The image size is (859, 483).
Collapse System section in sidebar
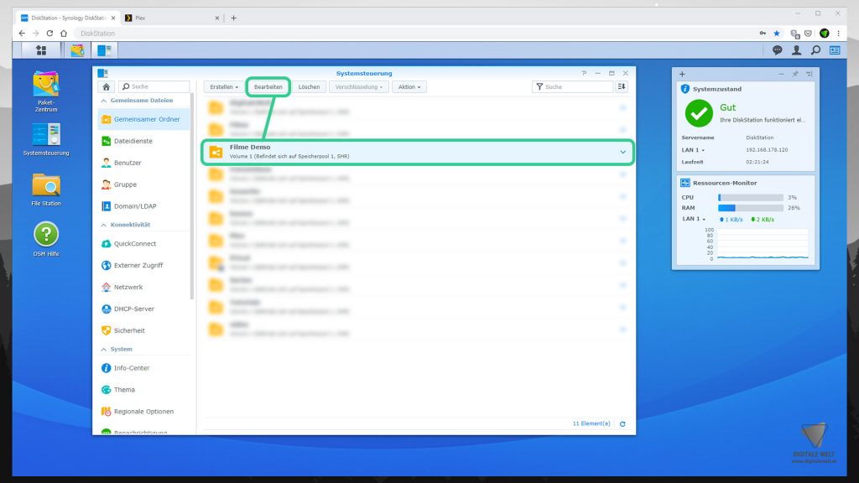(x=103, y=350)
